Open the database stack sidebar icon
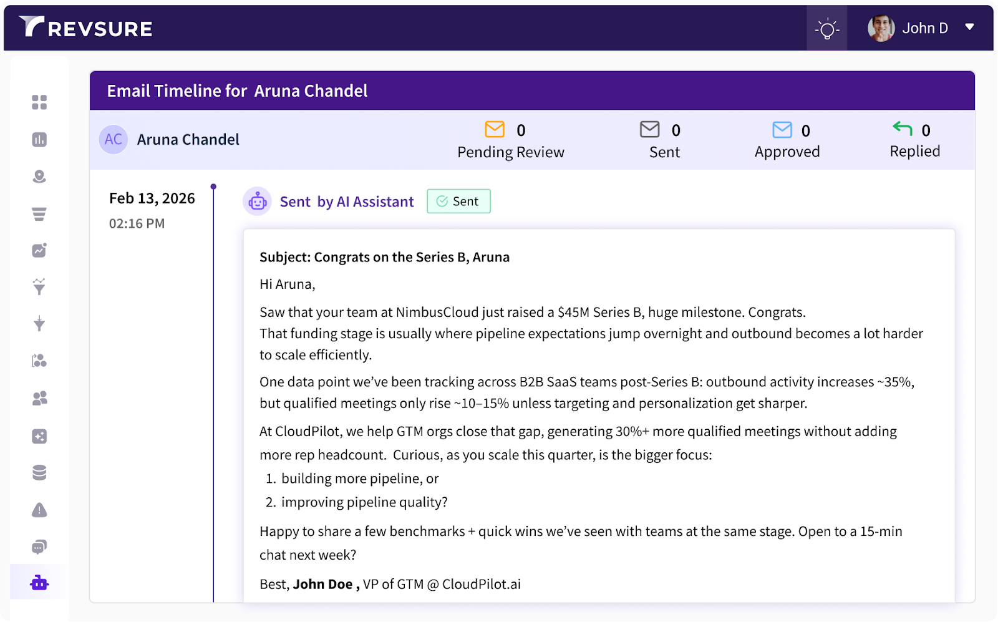This screenshot has height=622, width=998. click(39, 473)
